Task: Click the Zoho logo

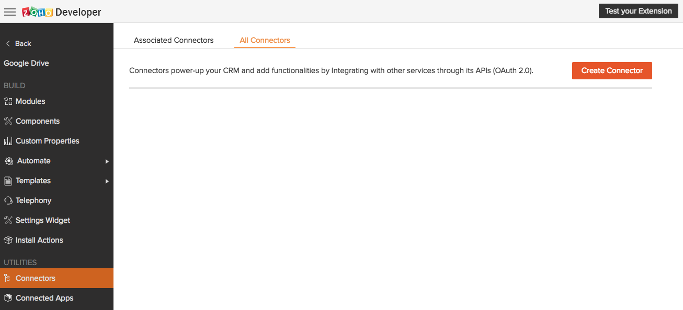Action: (37, 12)
